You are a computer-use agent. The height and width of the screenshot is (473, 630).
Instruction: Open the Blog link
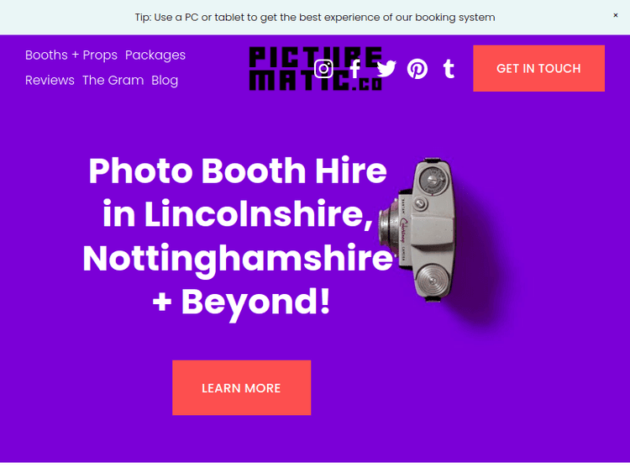pos(165,81)
